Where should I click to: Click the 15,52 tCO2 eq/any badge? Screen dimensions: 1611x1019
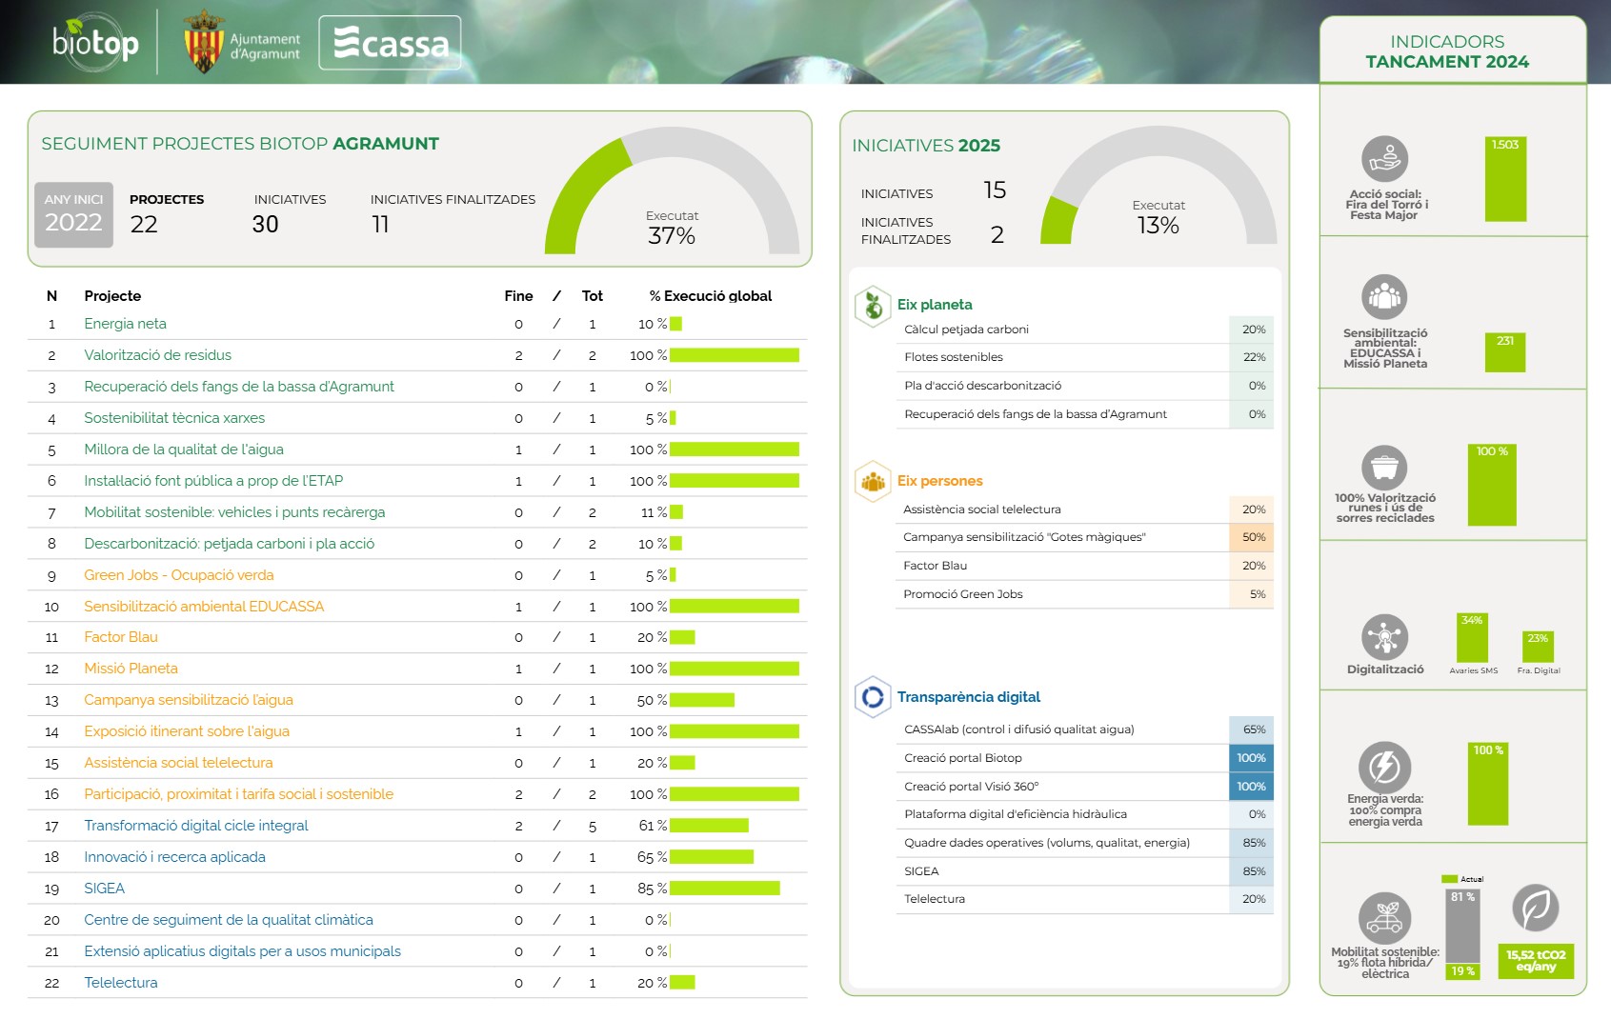(1536, 960)
